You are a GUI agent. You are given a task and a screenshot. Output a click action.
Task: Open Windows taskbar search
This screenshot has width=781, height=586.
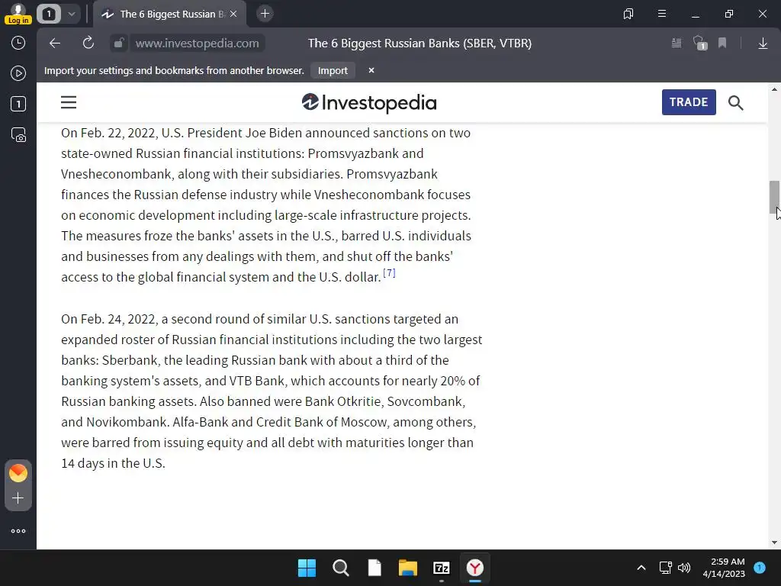click(x=341, y=568)
